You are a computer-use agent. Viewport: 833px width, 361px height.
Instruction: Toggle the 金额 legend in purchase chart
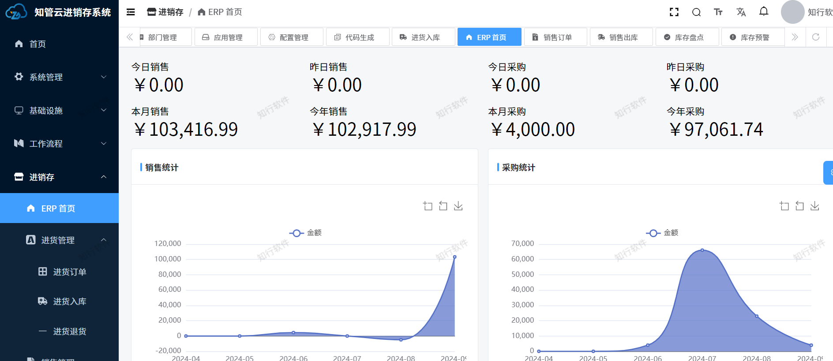pos(662,233)
